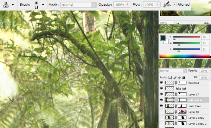
Task: Open the options bar Opacity slider arrow
Action: pos(128,5)
